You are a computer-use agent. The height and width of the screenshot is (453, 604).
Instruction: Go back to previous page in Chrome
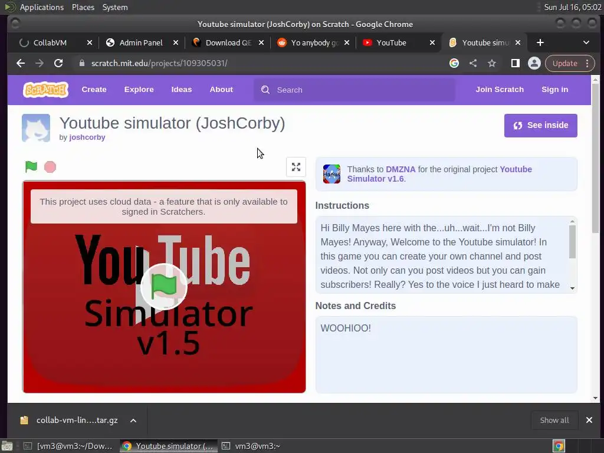(21, 63)
